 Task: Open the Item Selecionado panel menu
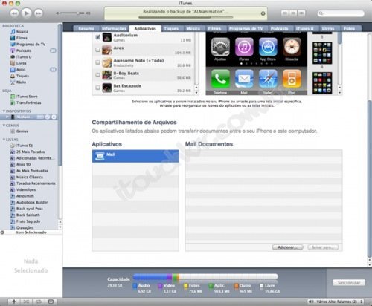tap(2, 232)
